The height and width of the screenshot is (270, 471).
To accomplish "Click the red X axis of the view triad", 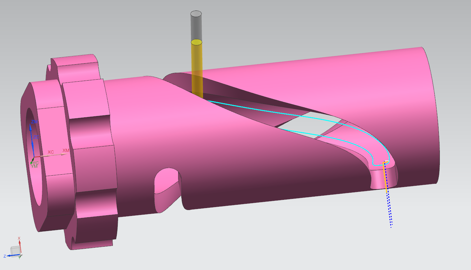I will tap(20, 244).
